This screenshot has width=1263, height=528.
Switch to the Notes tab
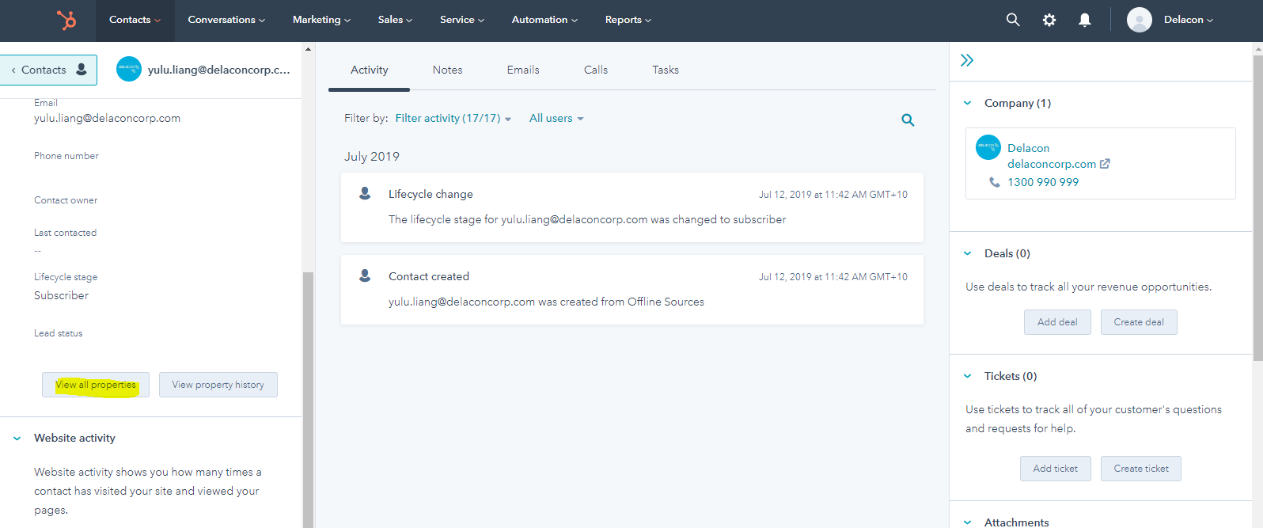click(x=447, y=70)
